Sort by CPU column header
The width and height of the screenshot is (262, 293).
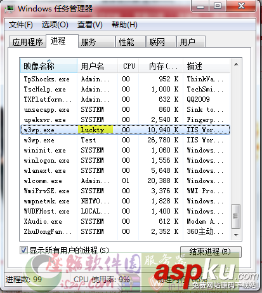pos(128,66)
